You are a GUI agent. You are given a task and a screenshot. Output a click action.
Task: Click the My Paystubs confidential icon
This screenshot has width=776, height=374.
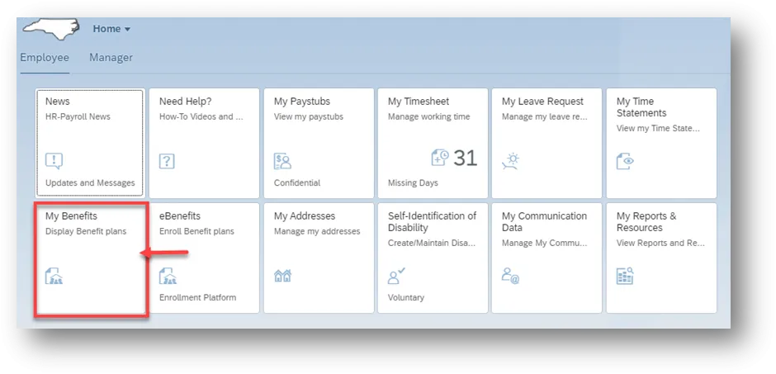282,161
